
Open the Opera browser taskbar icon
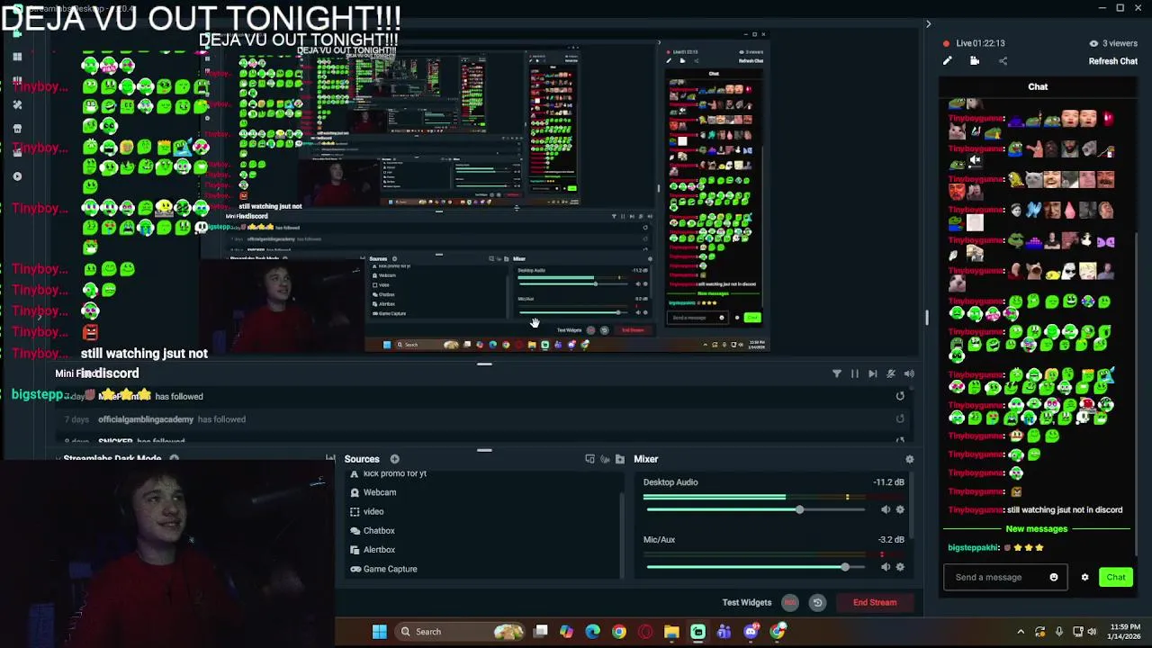(x=645, y=632)
